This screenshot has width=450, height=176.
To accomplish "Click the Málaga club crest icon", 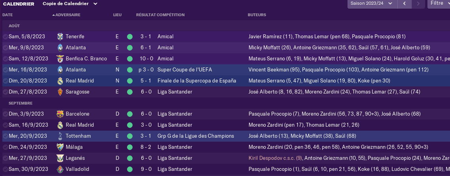I will tap(60, 147).
